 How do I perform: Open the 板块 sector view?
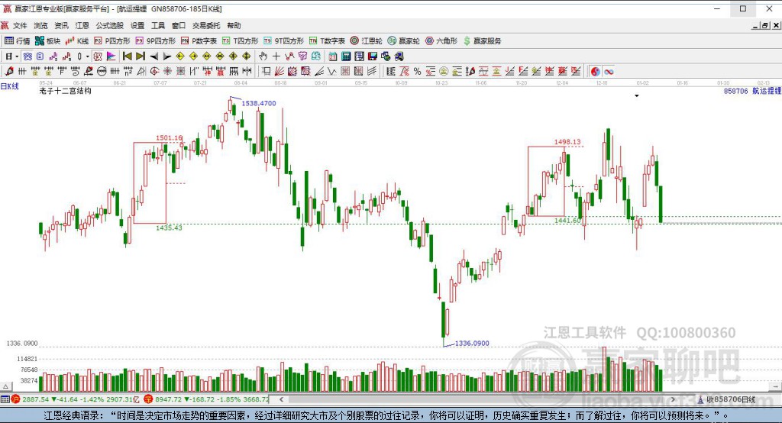pos(48,41)
